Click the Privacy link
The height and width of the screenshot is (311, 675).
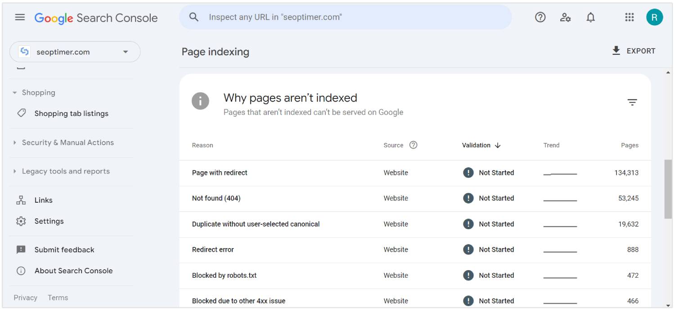coord(25,298)
